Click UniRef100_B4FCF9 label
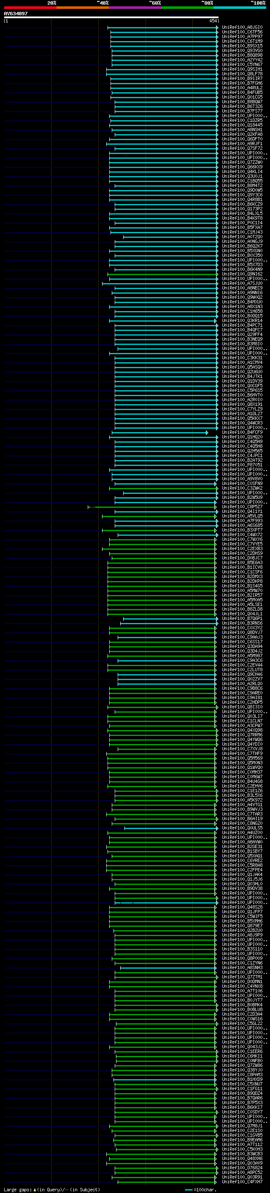Image resolution: width=270 pixels, height=1193 pixels. coord(242,433)
